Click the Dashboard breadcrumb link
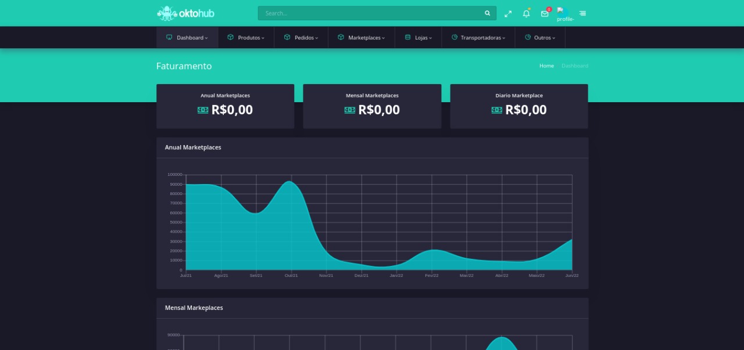The height and width of the screenshot is (350, 744). 574,66
